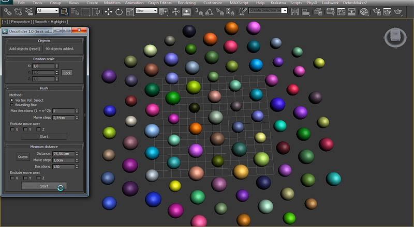Image resolution: width=414 pixels, height=227 pixels.
Task: Check the X axis box under Push
Action: [x=12, y=129]
